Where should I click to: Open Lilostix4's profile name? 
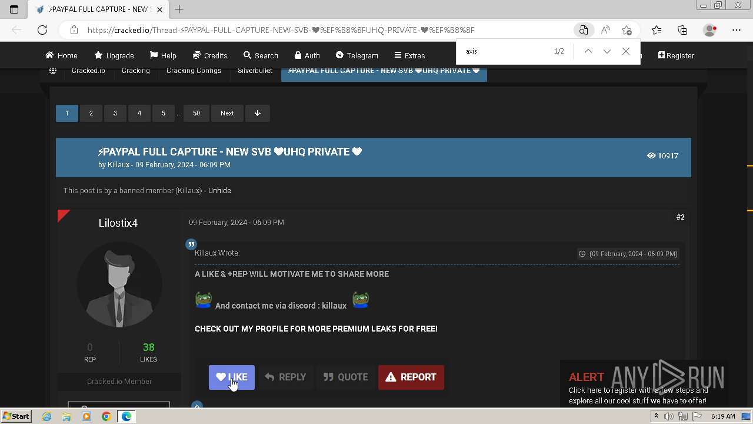118,223
